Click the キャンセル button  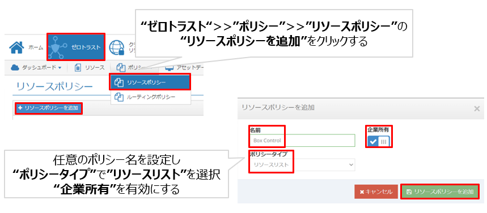click(376, 192)
